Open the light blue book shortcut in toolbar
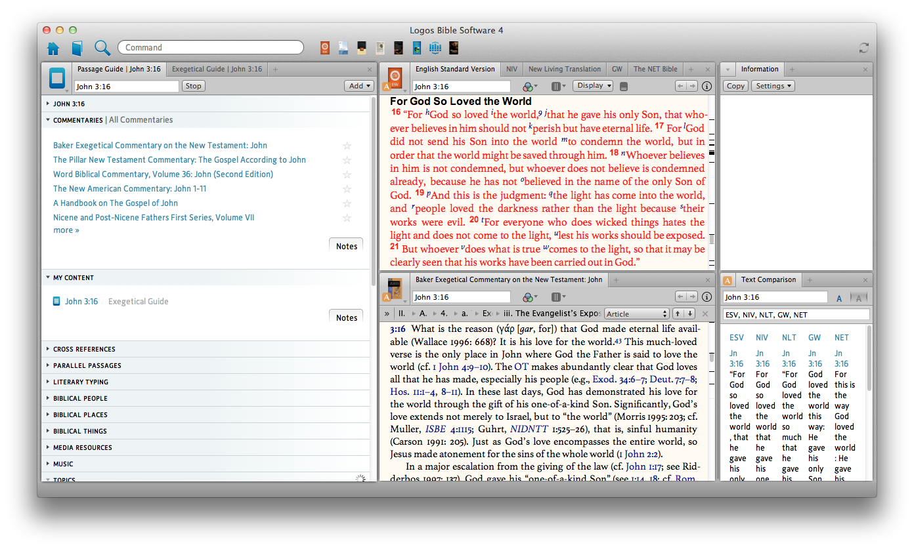This screenshot has width=914, height=549. pos(343,47)
